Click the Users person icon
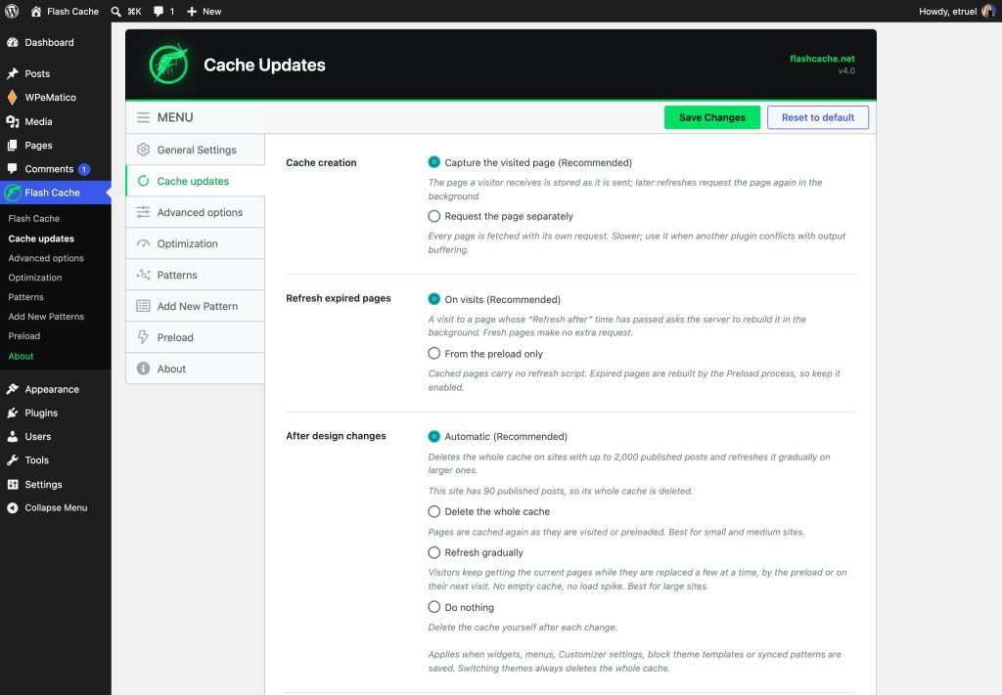Image resolution: width=1002 pixels, height=695 pixels. [12, 436]
